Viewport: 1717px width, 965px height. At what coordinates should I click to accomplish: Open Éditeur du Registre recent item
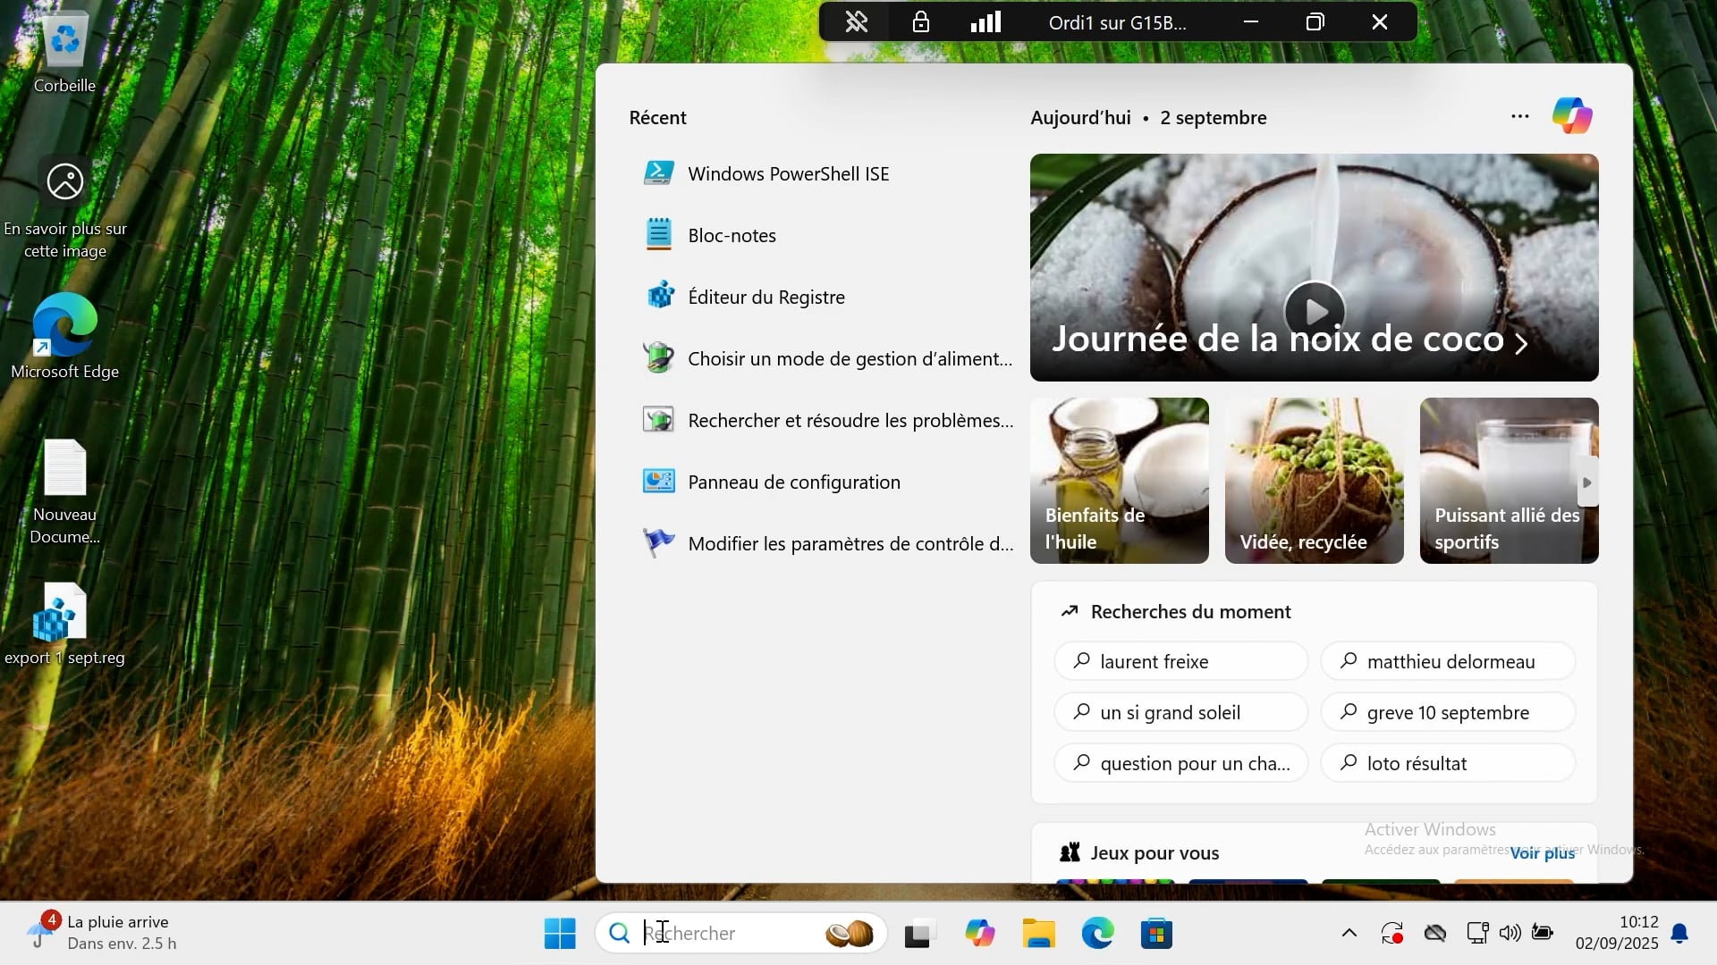(x=765, y=298)
